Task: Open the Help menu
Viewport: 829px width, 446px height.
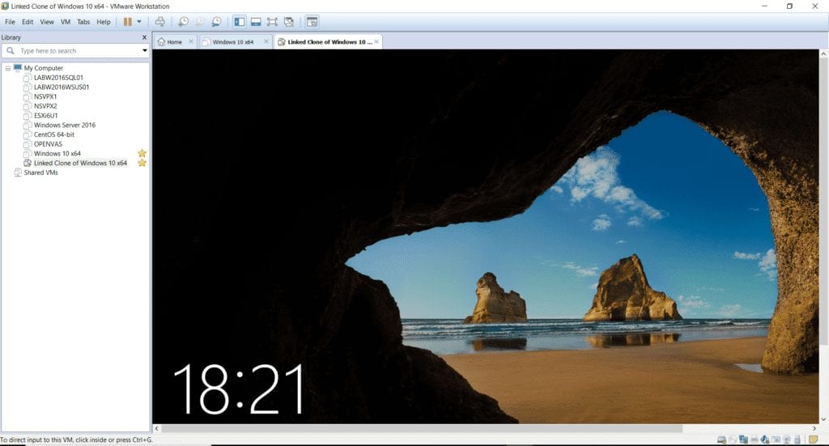Action: click(x=104, y=22)
